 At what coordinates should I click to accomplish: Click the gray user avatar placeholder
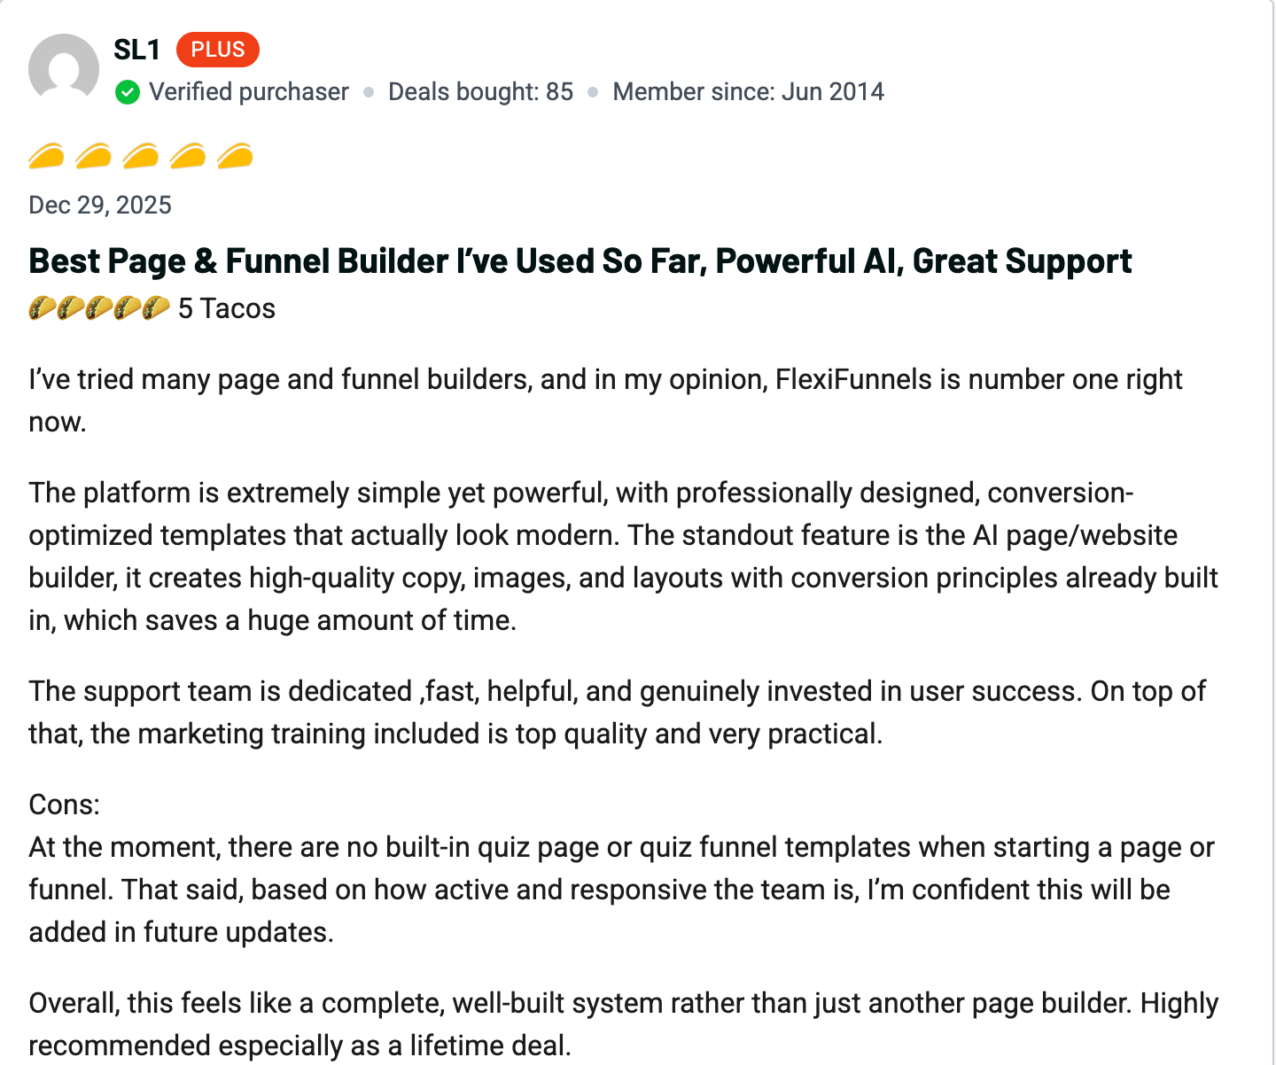tap(64, 68)
